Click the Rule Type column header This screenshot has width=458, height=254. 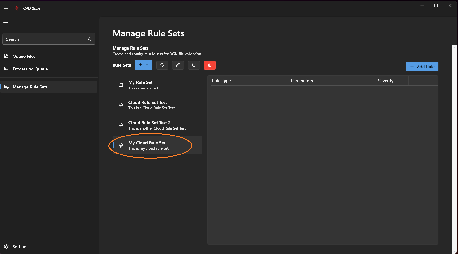221,81
